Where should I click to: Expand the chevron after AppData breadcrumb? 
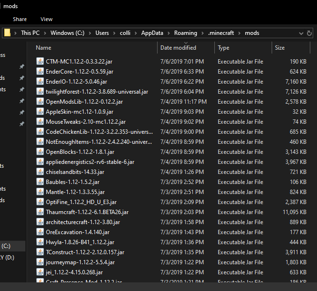click(169, 33)
